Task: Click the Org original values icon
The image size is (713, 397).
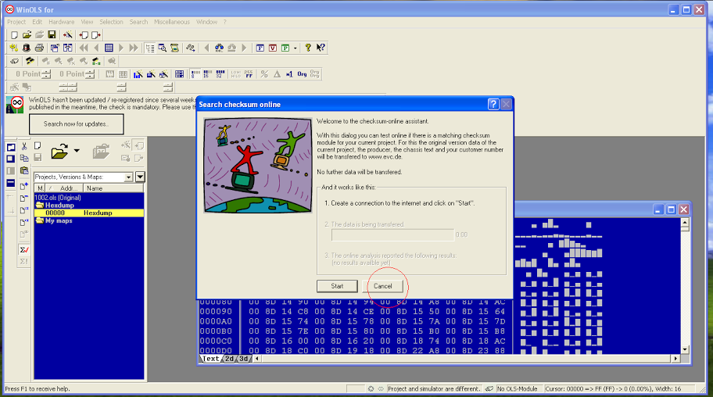Action: [x=302, y=73]
